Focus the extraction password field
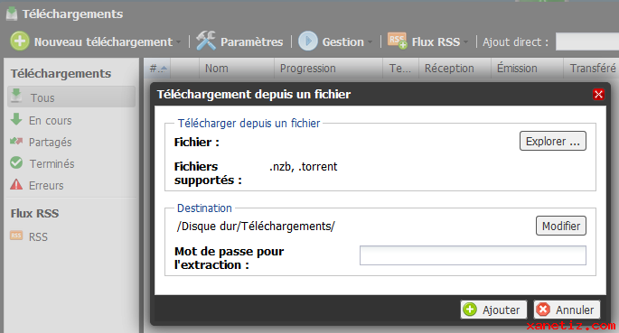This screenshot has width=619, height=333. (473, 255)
